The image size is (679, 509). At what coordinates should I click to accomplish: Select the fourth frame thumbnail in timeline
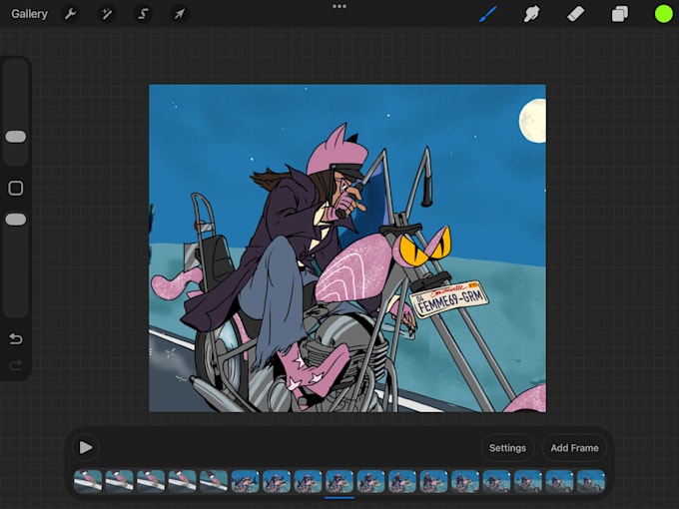(x=183, y=481)
